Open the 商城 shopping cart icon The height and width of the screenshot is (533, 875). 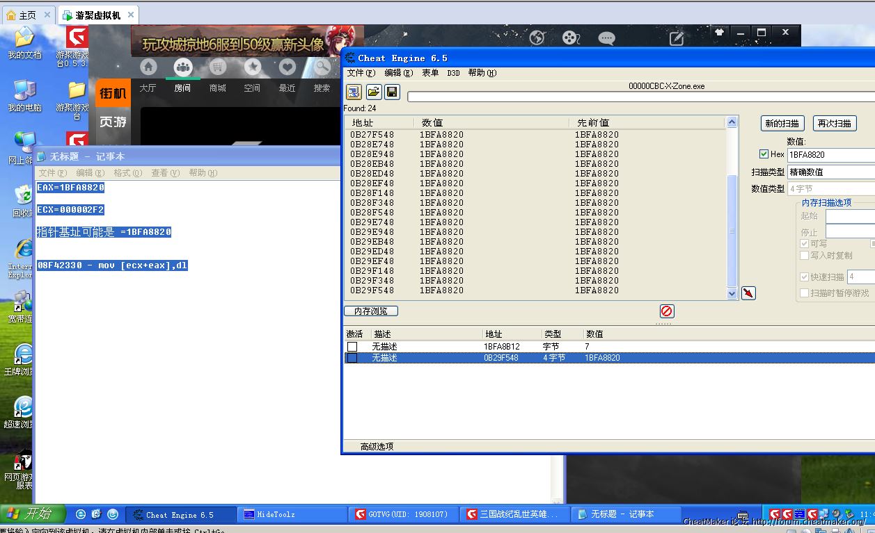point(217,67)
